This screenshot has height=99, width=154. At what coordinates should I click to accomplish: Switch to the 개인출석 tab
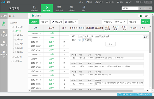click(44, 22)
